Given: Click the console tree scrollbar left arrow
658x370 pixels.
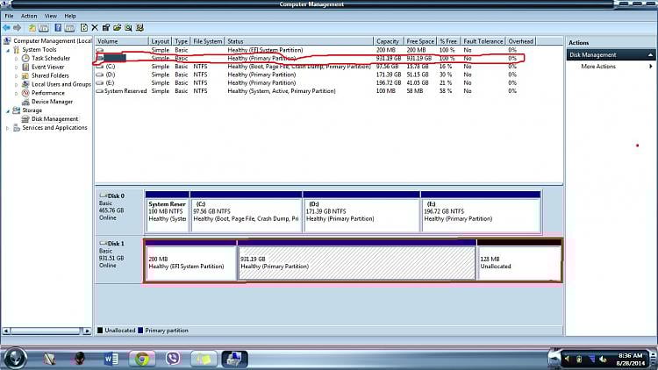Looking at the screenshot, I should 6,331.
